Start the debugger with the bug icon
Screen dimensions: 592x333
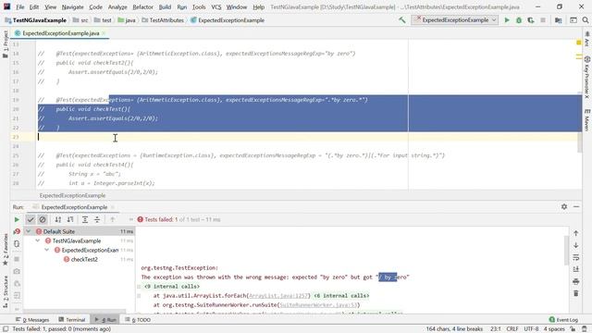tap(519, 20)
